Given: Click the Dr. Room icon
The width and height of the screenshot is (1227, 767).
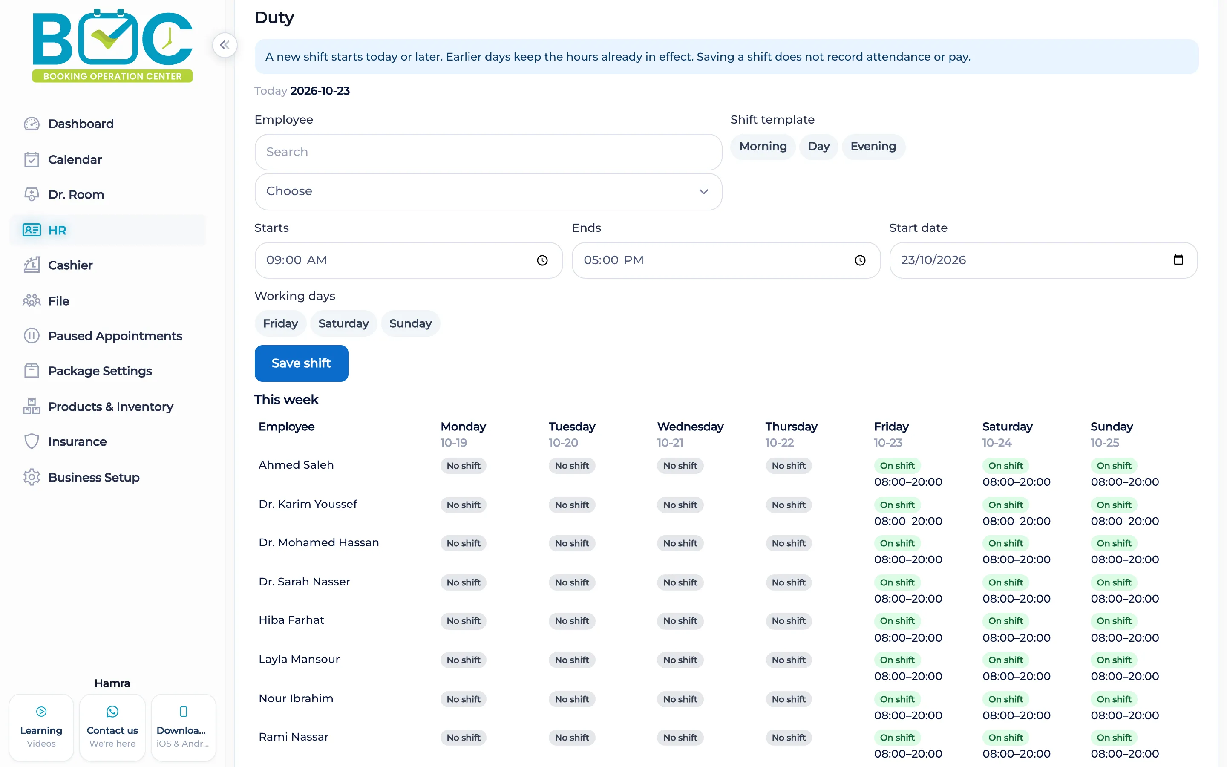Looking at the screenshot, I should point(32,194).
